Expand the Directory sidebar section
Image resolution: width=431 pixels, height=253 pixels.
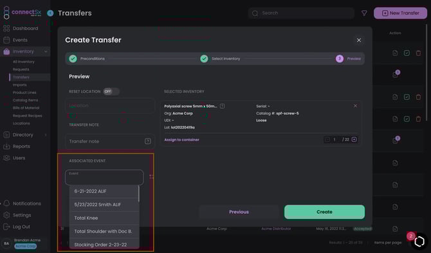pyautogui.click(x=46, y=135)
